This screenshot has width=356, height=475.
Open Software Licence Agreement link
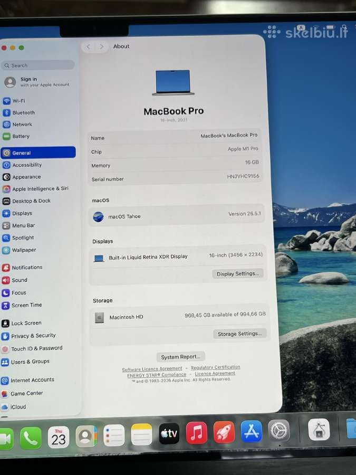152,369
